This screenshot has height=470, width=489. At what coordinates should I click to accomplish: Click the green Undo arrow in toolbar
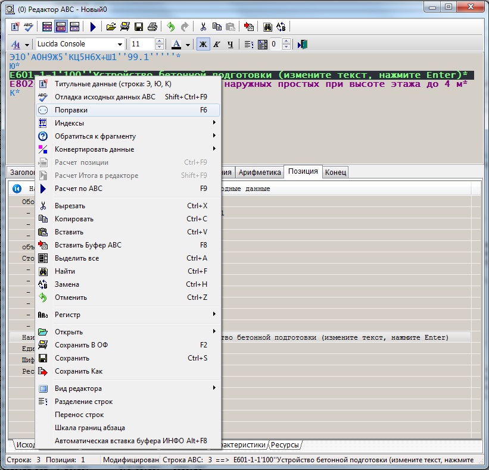(171, 26)
